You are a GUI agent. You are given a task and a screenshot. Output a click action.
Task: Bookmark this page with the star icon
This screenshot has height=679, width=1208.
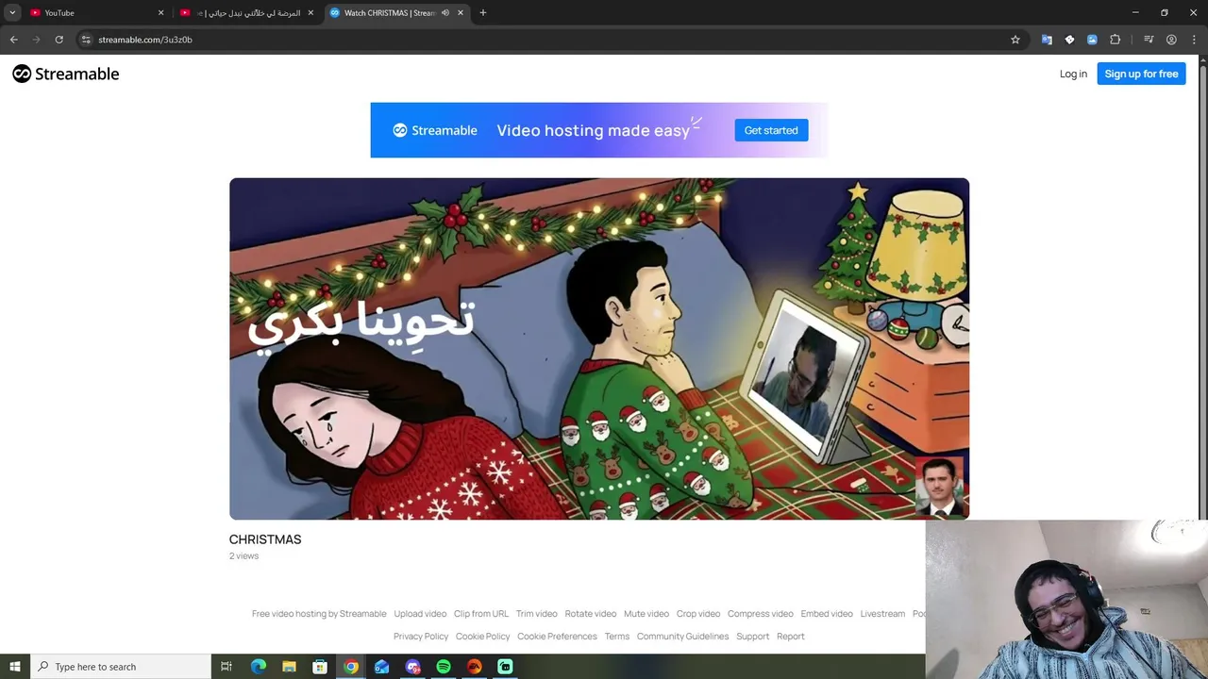[x=1015, y=40]
